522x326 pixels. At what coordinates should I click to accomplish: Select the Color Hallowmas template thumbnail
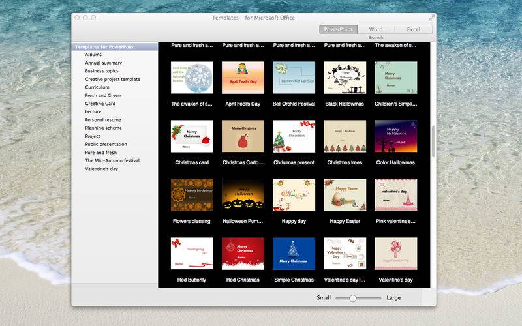tap(396, 136)
